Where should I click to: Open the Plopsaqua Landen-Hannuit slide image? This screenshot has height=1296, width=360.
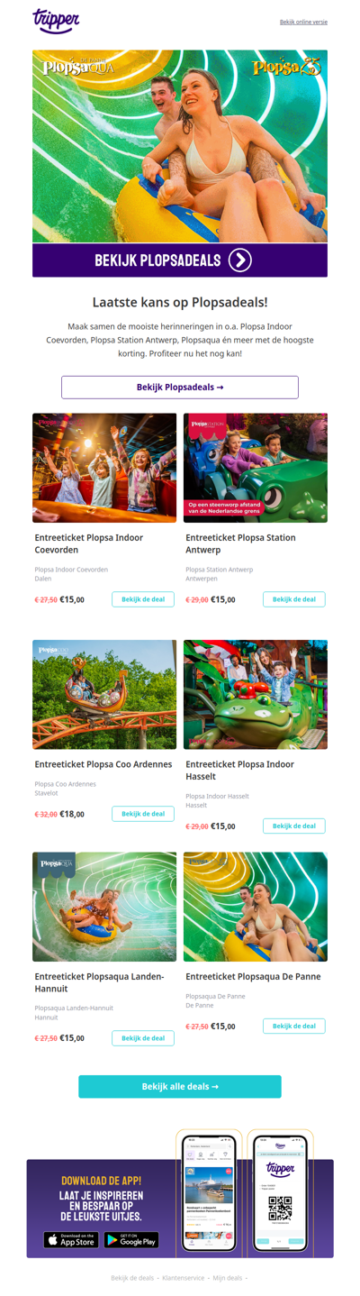pyautogui.click(x=104, y=907)
